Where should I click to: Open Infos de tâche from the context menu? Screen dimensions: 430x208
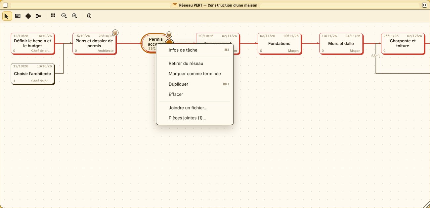195,50
